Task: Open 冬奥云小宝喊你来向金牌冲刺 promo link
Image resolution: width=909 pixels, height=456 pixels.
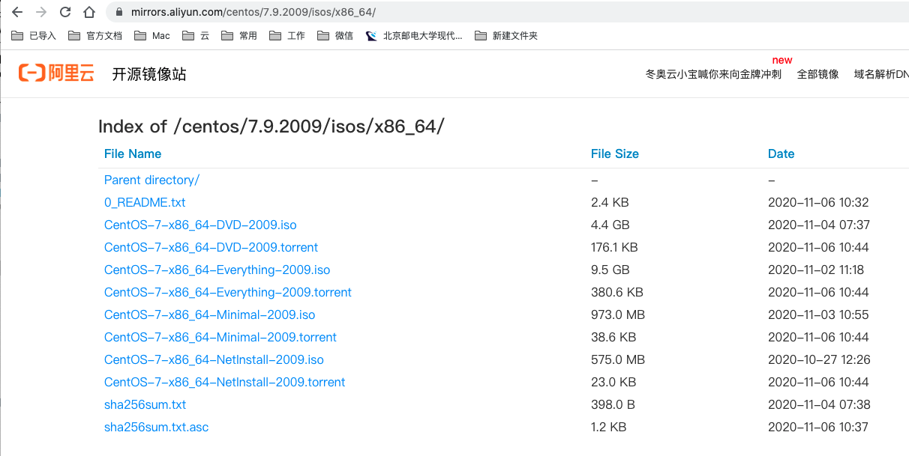Action: pyautogui.click(x=713, y=74)
